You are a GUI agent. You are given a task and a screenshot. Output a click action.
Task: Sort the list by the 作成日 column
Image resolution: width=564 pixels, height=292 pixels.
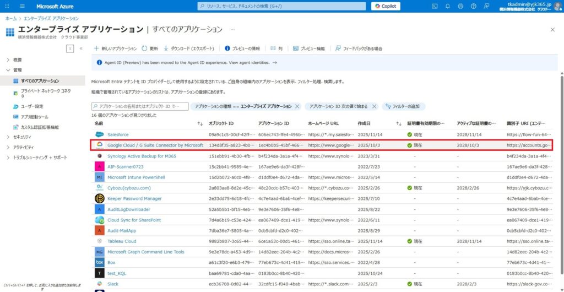(x=364, y=123)
